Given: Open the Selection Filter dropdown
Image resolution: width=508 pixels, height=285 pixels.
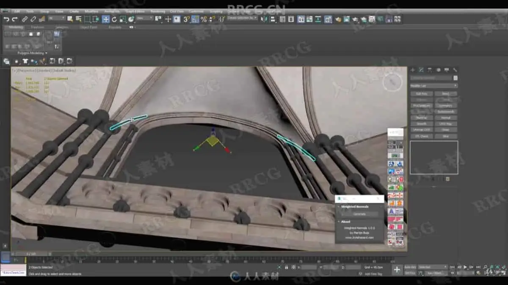Looking at the screenshot, I should pyautogui.click(x=57, y=19).
